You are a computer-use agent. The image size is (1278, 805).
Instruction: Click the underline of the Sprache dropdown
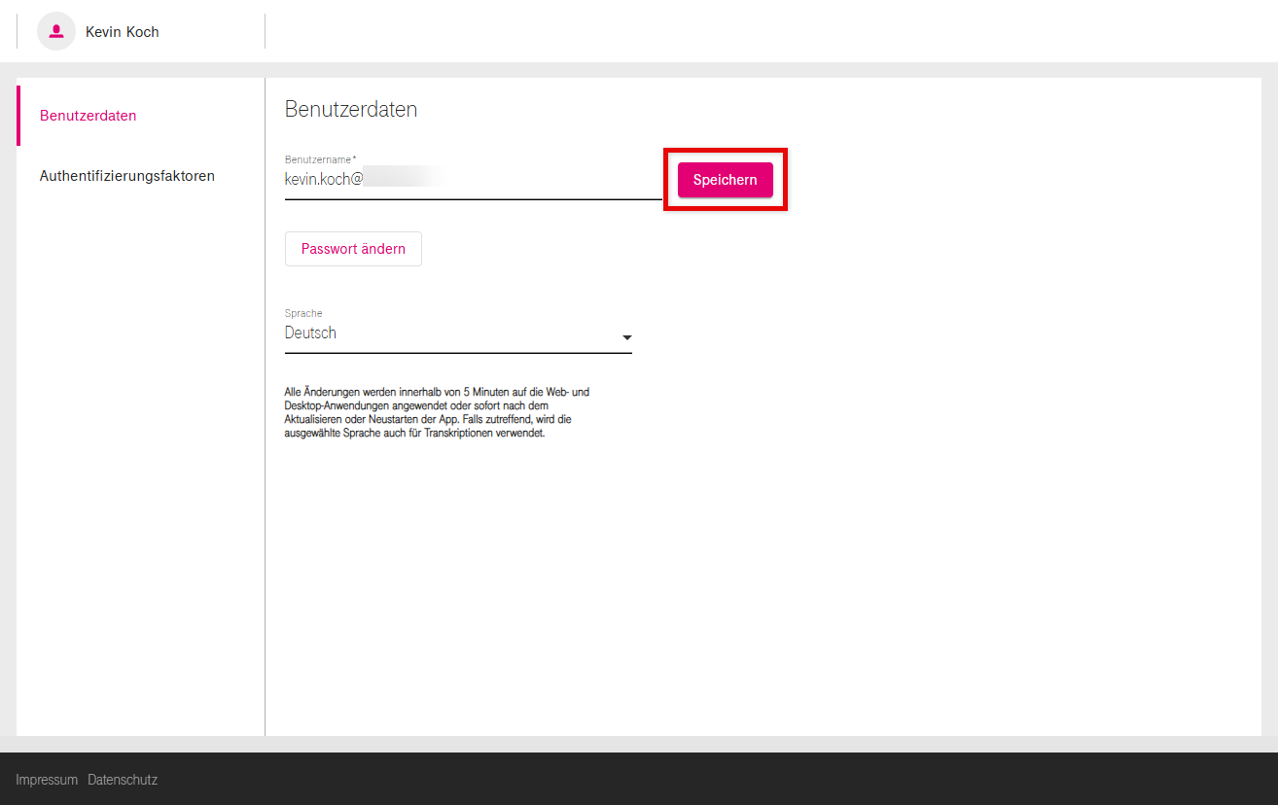pyautogui.click(x=458, y=352)
